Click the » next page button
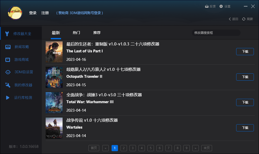Viewport: 259px width, 154px height. 195,148
